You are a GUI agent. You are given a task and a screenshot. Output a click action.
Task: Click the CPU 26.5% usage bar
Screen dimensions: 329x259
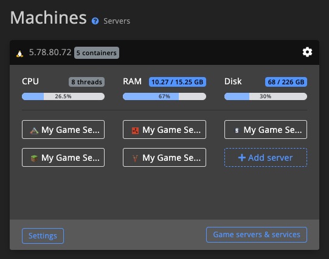(63, 96)
